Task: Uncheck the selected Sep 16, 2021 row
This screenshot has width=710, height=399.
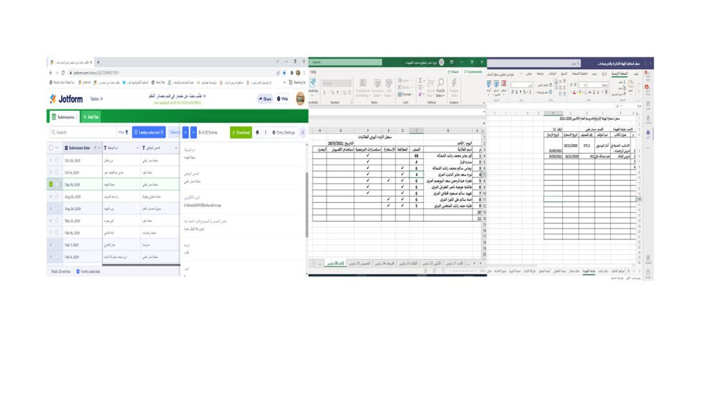Action: click(x=51, y=184)
